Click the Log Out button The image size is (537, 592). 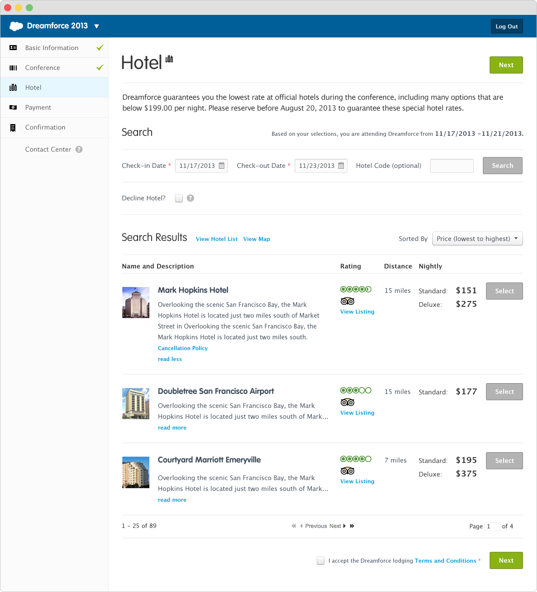click(x=507, y=26)
